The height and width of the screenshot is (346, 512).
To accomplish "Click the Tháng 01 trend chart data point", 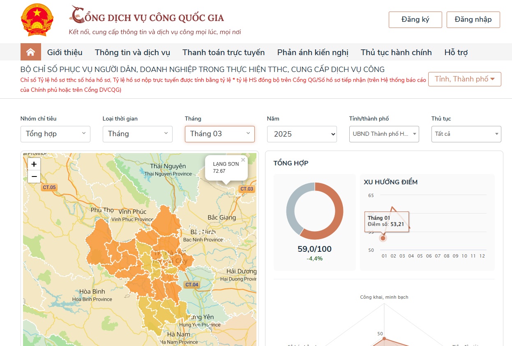I will click(x=383, y=238).
